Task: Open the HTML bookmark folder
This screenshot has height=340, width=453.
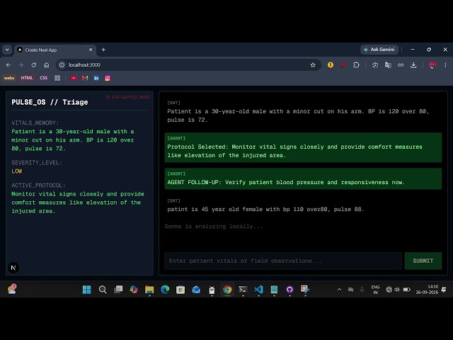Action: (27, 78)
